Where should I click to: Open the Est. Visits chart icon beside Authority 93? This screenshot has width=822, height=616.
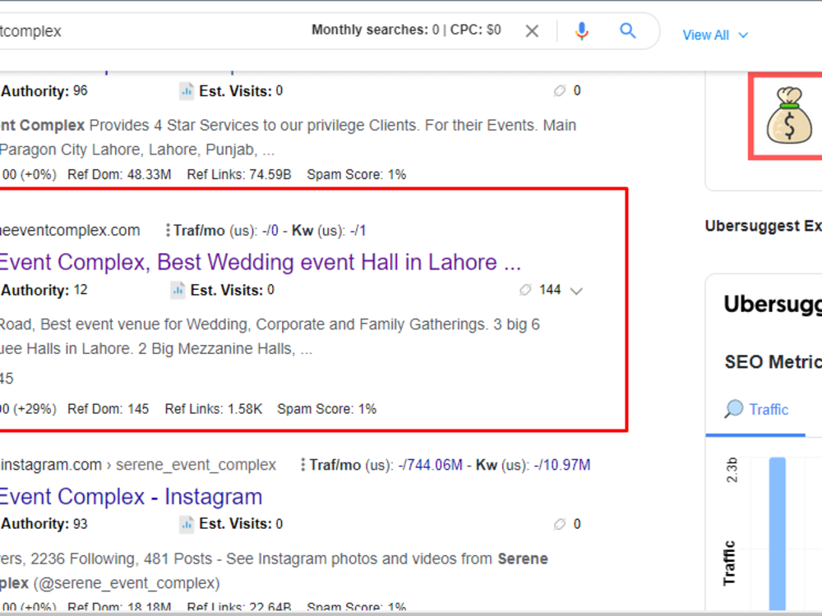(187, 524)
